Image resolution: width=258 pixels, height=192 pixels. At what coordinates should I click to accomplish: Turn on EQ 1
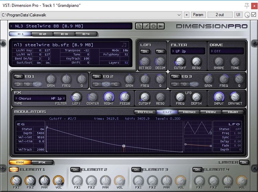pyautogui.click(x=19, y=76)
